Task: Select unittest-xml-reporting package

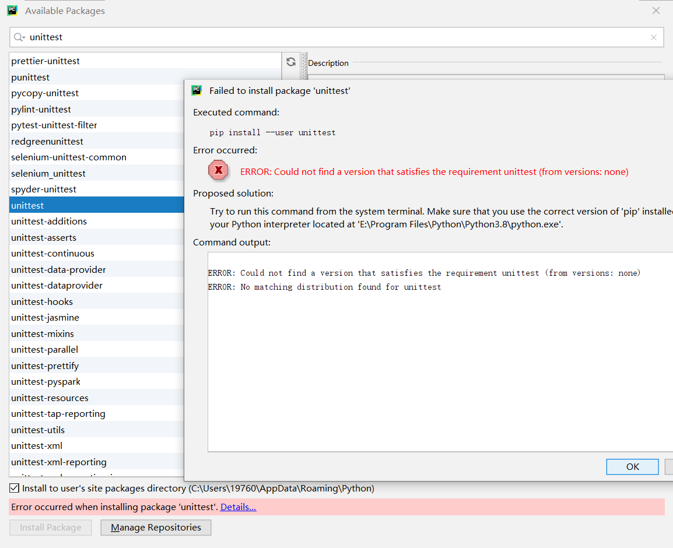Action: pyautogui.click(x=97, y=462)
